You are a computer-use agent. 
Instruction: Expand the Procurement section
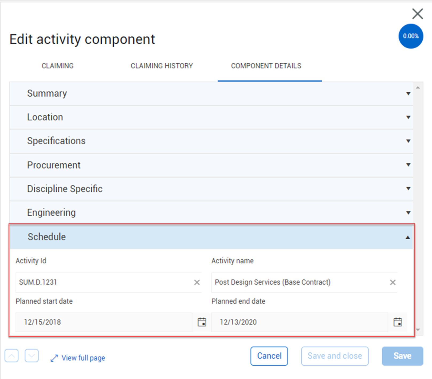408,165
